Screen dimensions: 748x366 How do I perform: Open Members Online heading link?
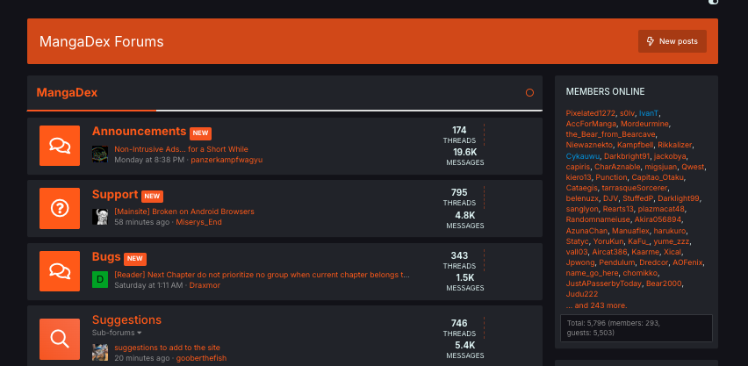point(605,91)
